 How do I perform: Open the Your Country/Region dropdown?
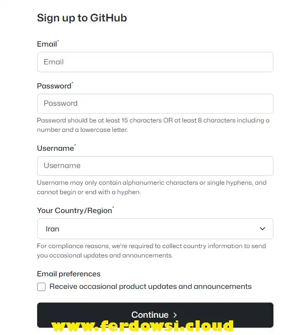pos(155,229)
